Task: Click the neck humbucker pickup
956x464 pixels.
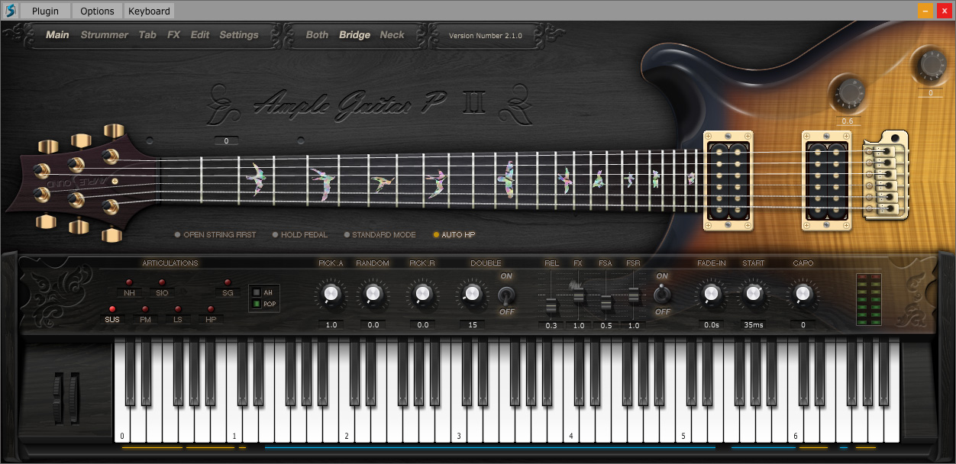Action: tap(728, 180)
